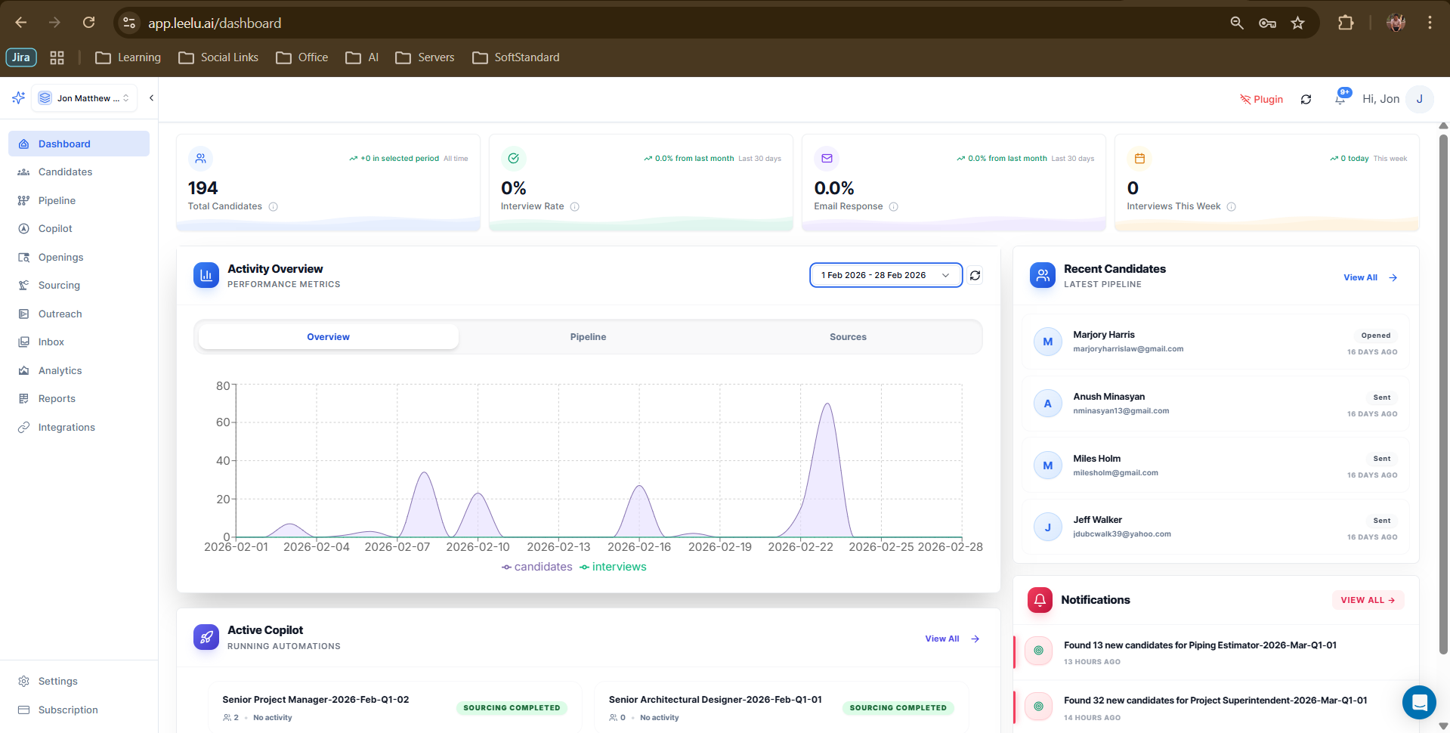
Task: Open the AI sparkle icon in sidebar
Action: (x=19, y=98)
